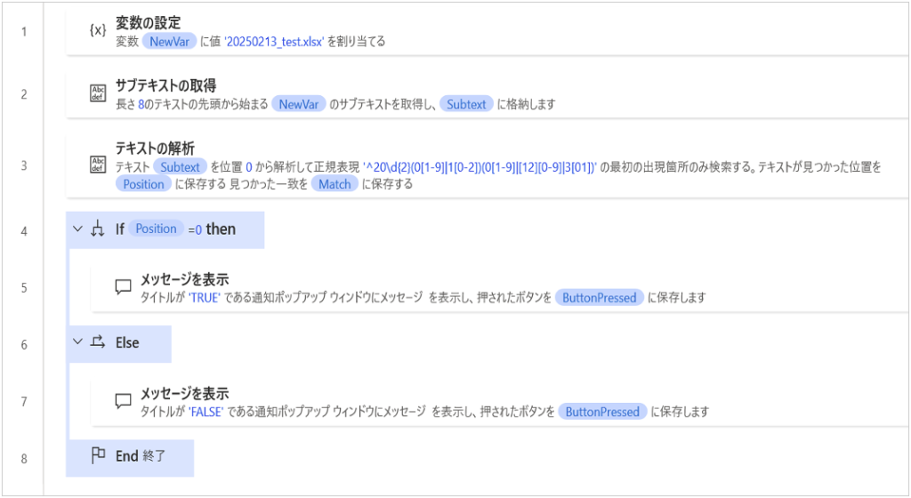Screen dimensions: 911x498
Task: Click the ButtonPressed pill in the TRUE message
Action: click(601, 298)
